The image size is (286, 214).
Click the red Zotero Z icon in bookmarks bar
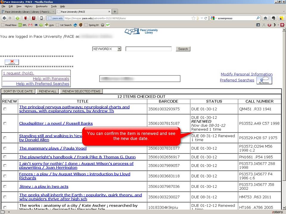(x=269, y=25)
